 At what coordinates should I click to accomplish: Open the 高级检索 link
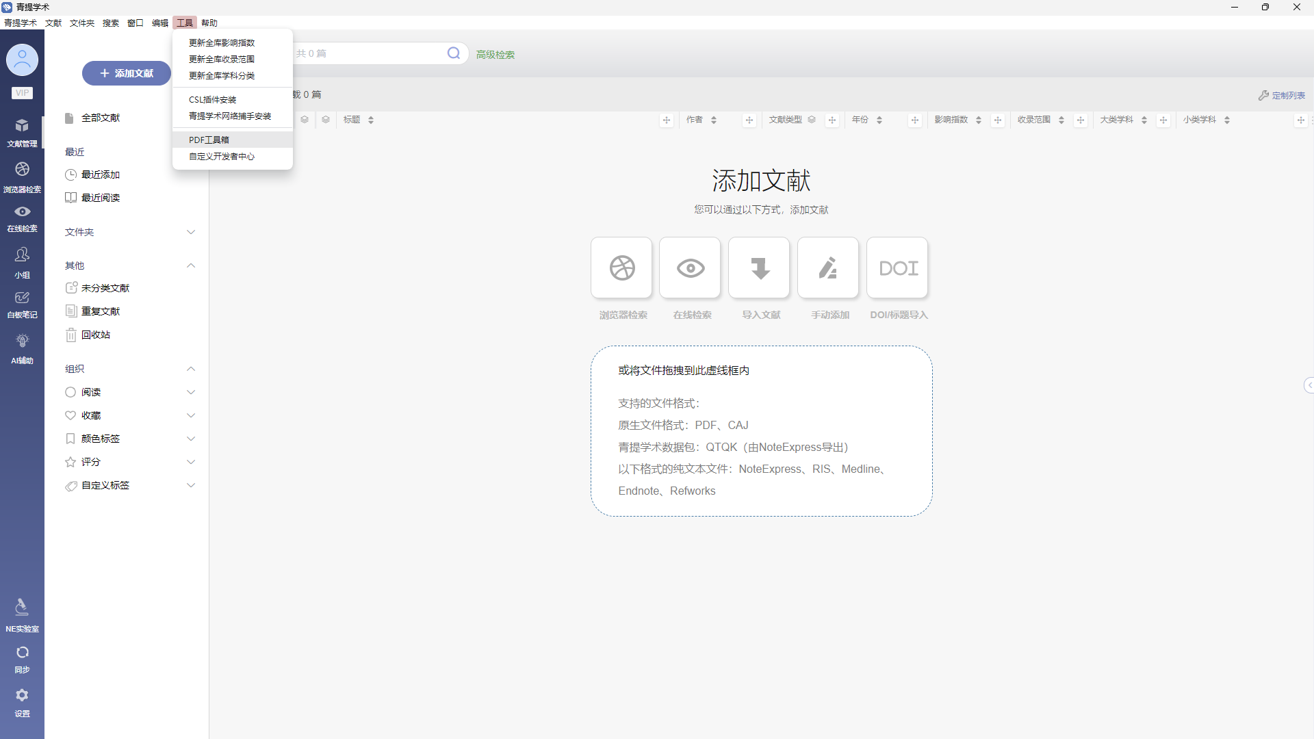click(x=495, y=55)
